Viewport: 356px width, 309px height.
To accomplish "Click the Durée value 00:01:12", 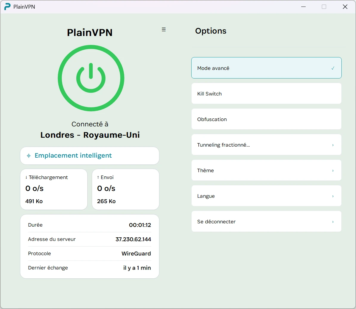I will click(140, 225).
